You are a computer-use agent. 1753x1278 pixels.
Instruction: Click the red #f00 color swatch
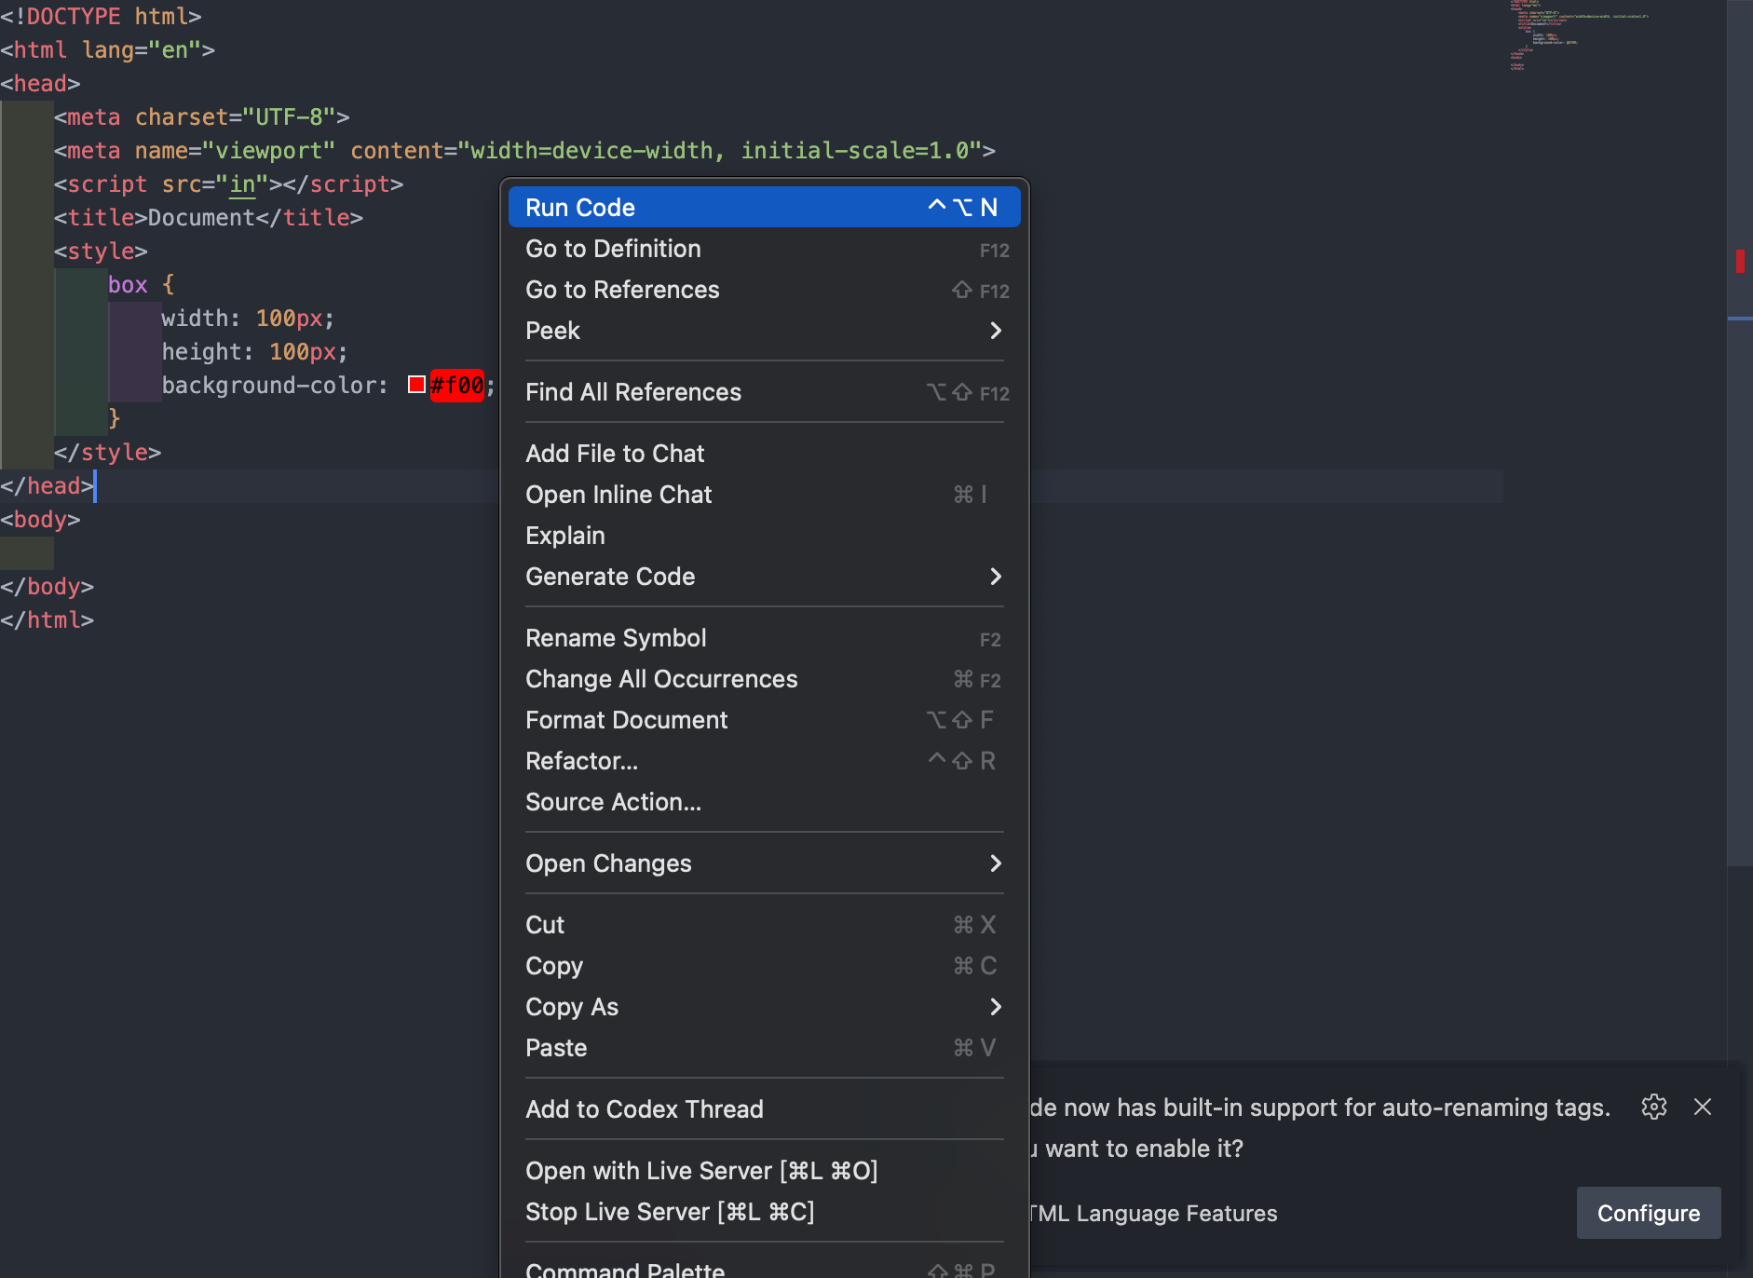(x=416, y=385)
